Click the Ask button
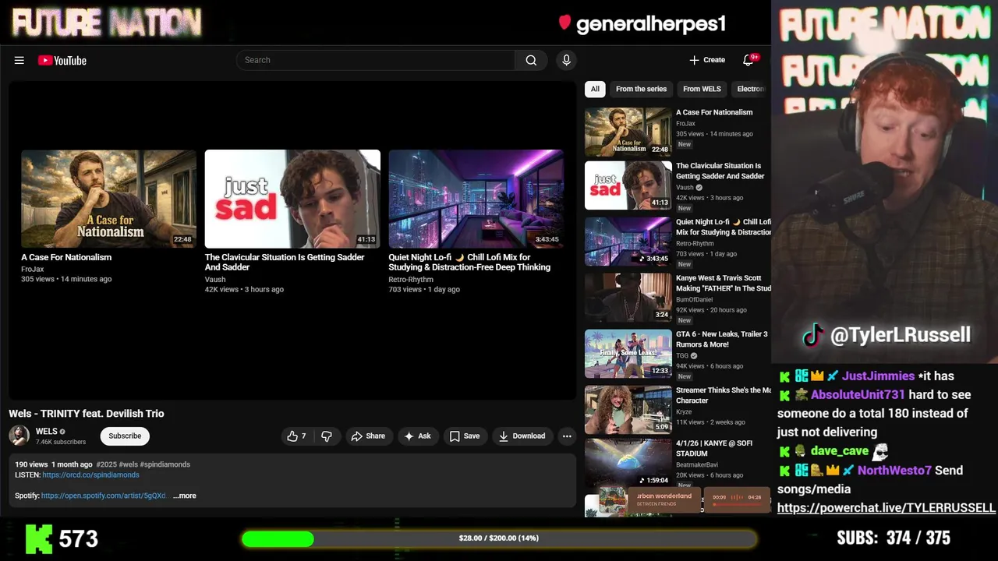This screenshot has height=561, width=998. coord(417,436)
